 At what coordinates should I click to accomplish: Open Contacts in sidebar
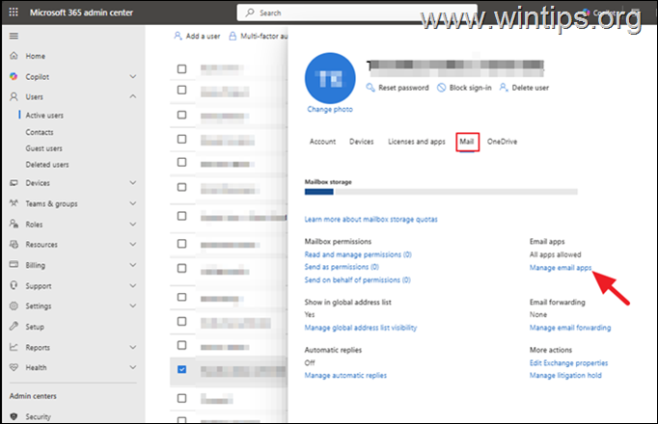[40, 132]
